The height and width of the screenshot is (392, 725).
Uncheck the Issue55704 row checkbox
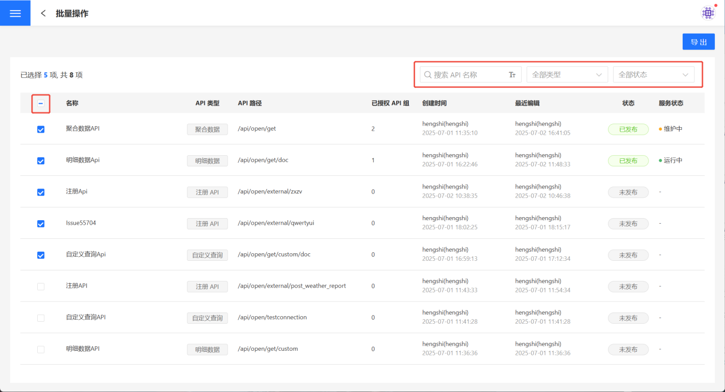[41, 224]
